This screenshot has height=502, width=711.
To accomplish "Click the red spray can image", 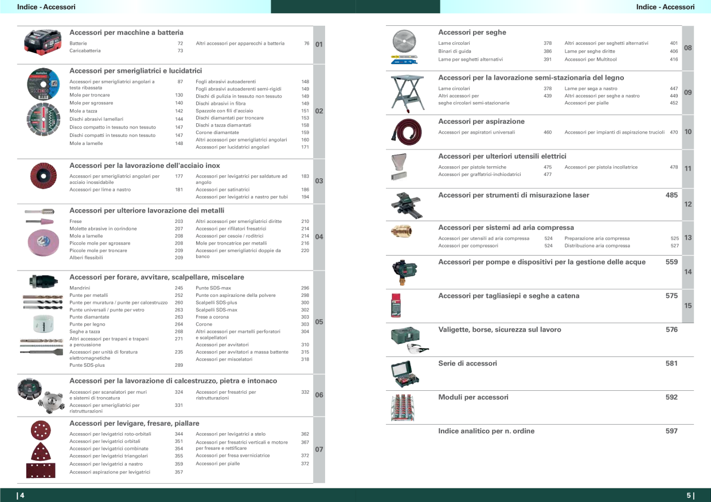I will 396,304.
